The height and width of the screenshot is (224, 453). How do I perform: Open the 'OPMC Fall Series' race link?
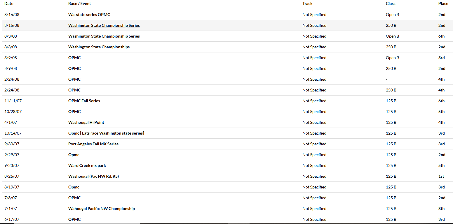[84, 101]
